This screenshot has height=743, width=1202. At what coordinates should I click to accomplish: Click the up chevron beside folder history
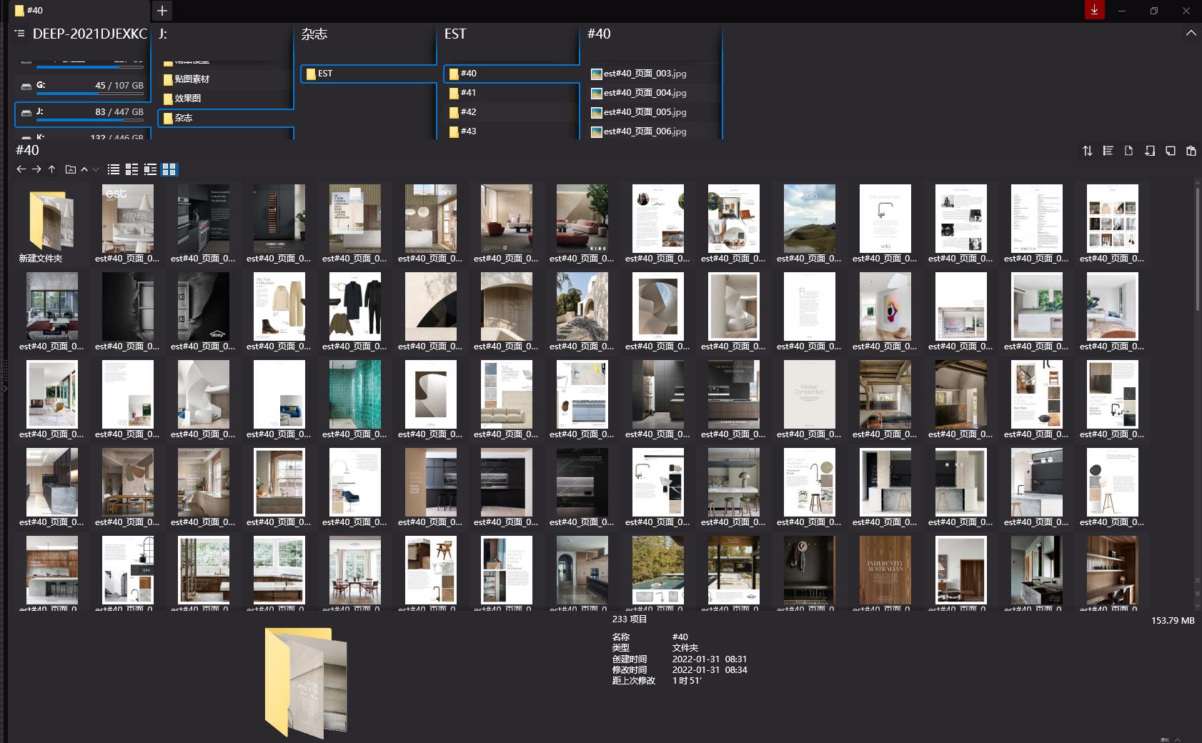[84, 169]
